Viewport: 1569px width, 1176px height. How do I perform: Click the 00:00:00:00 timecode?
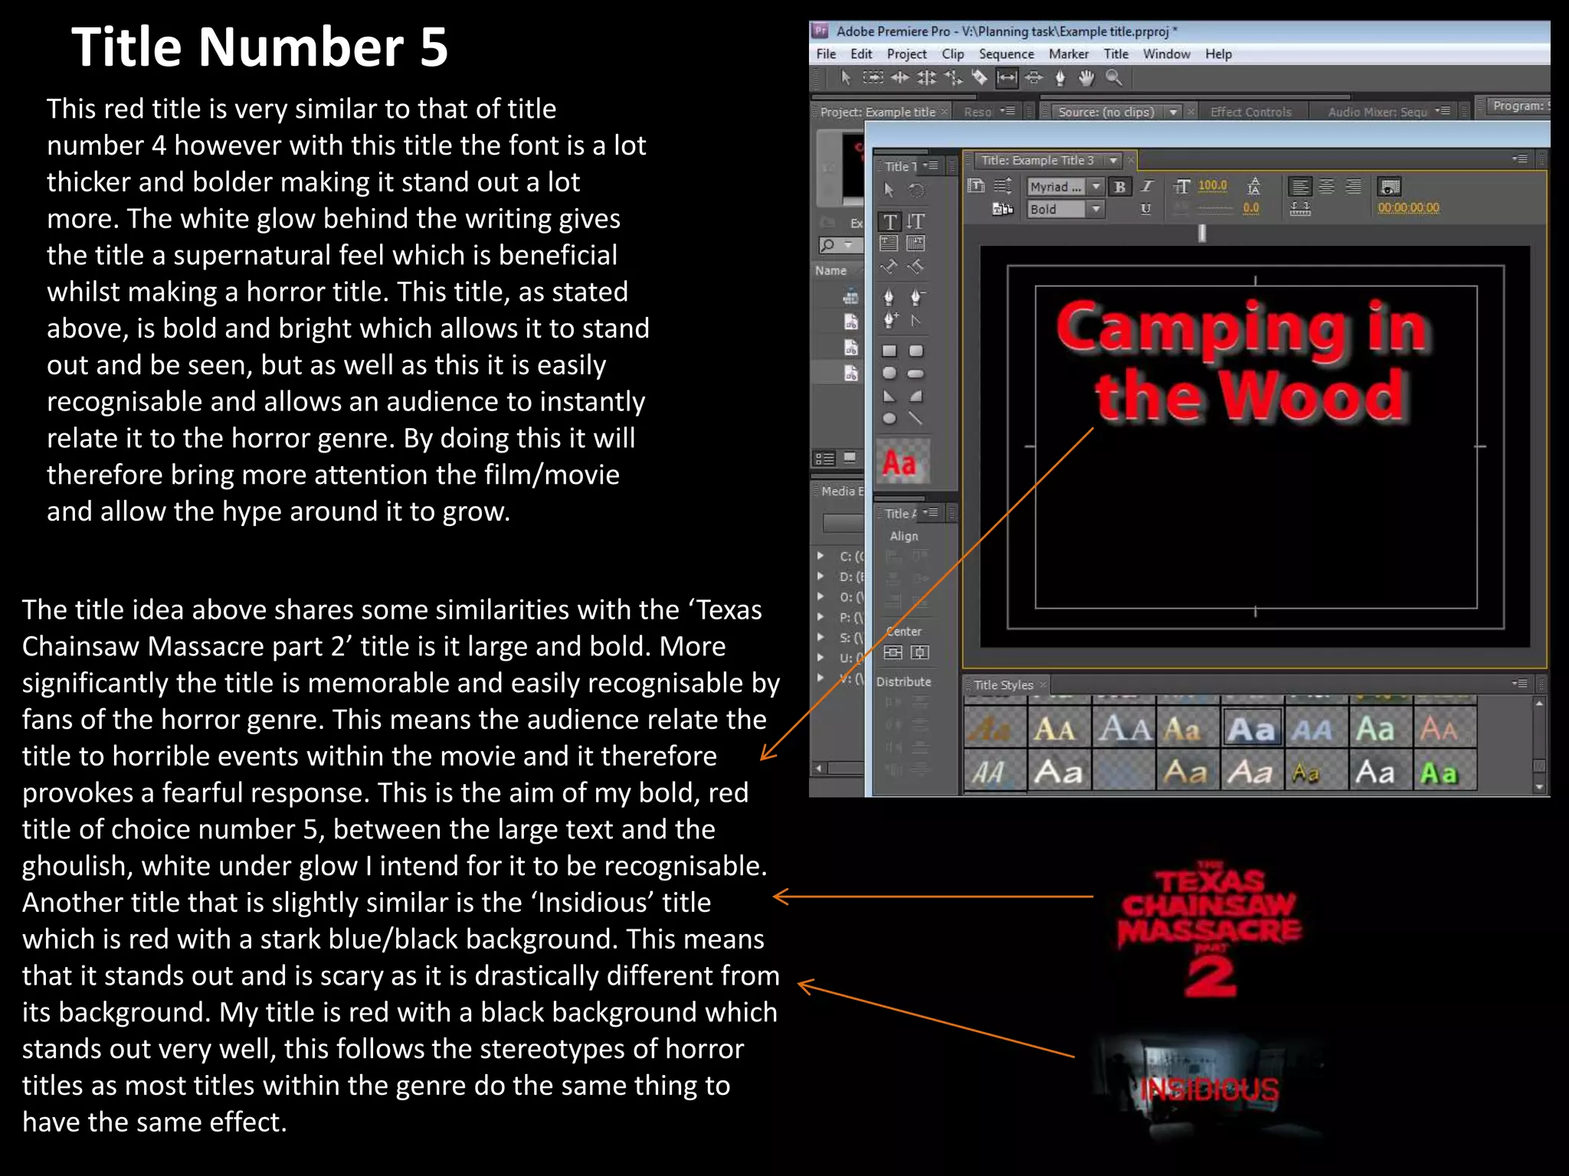[1408, 208]
